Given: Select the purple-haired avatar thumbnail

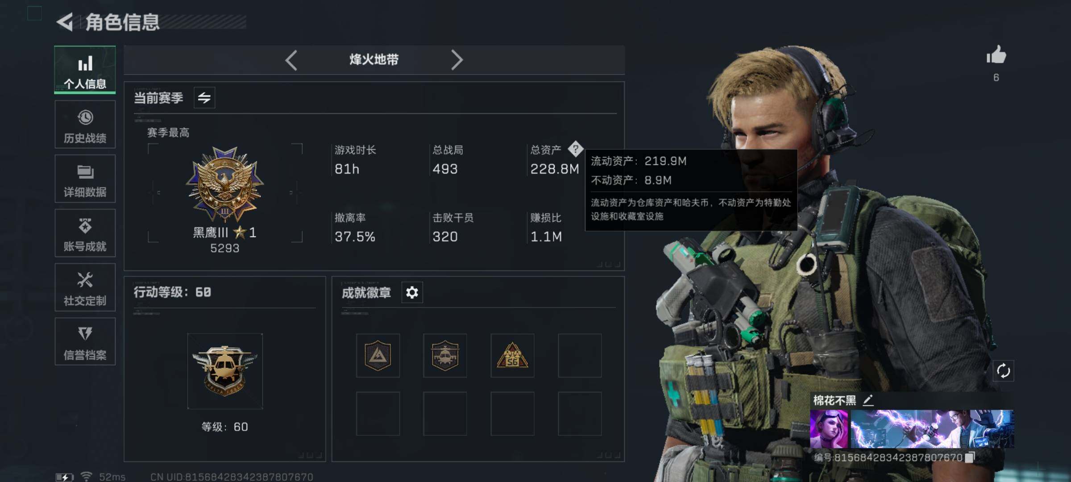Looking at the screenshot, I should click(x=829, y=429).
